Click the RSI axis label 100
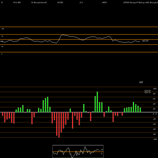This screenshot has height=158, width=158. [x=3, y=29]
